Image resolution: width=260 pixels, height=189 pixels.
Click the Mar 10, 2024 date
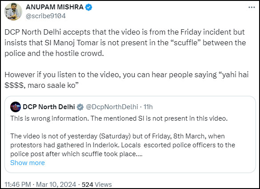56,185
